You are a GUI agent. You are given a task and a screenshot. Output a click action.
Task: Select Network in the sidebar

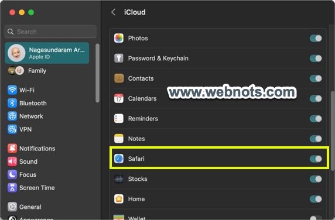tap(31, 116)
